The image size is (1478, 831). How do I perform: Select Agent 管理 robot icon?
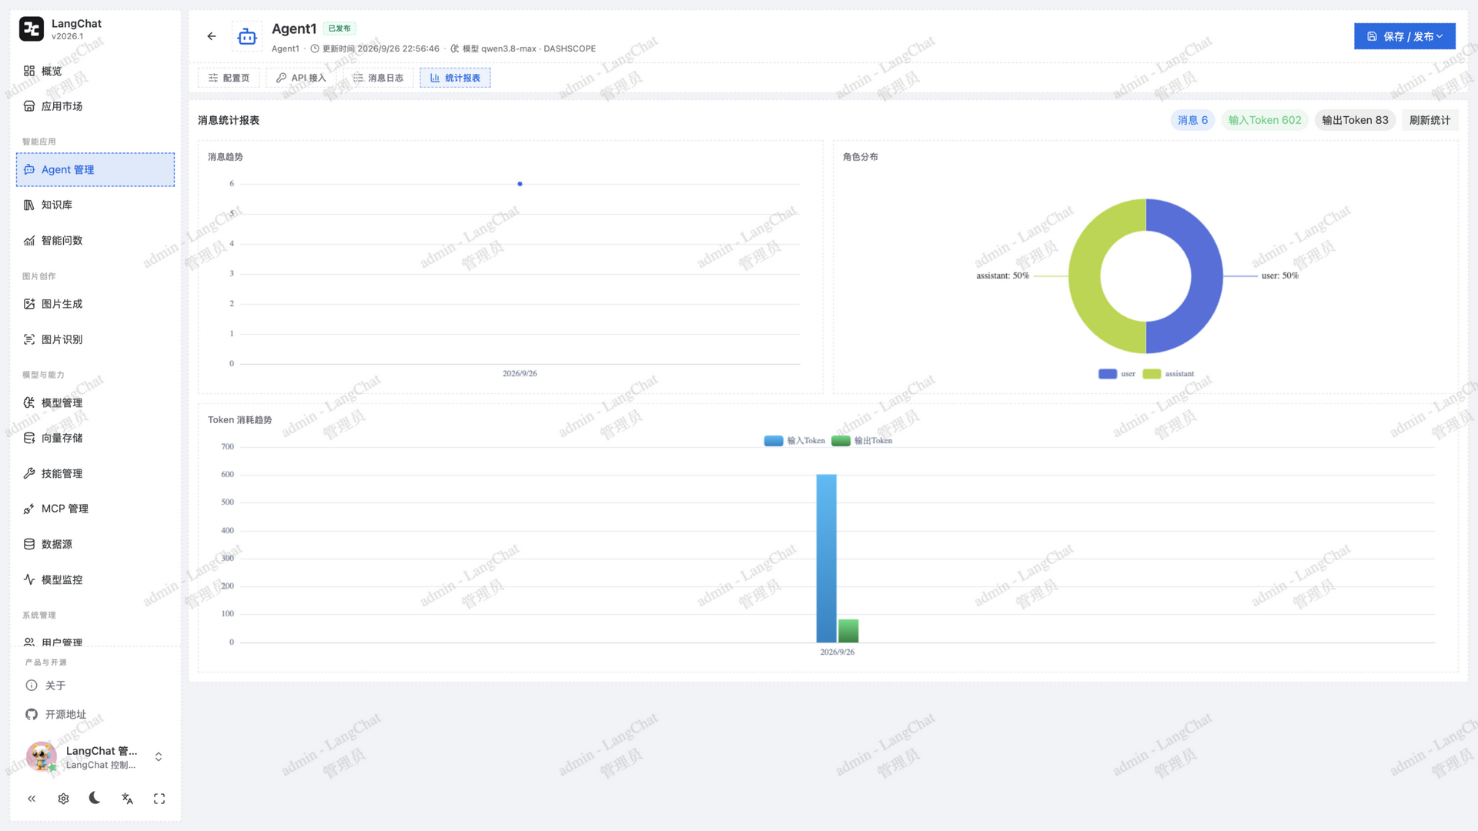click(x=29, y=169)
